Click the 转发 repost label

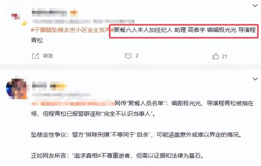[48, 56]
